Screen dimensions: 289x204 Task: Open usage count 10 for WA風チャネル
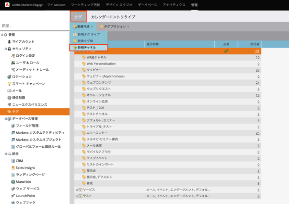click(258, 57)
